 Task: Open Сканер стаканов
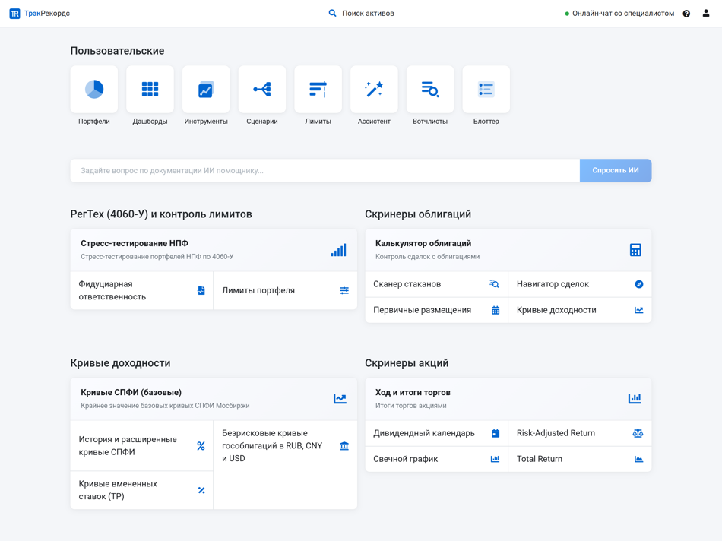pyautogui.click(x=436, y=284)
